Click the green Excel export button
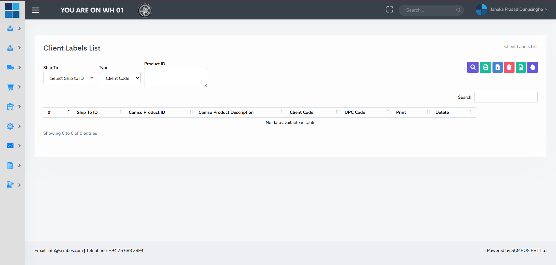The width and height of the screenshot is (556, 265). (x=521, y=67)
